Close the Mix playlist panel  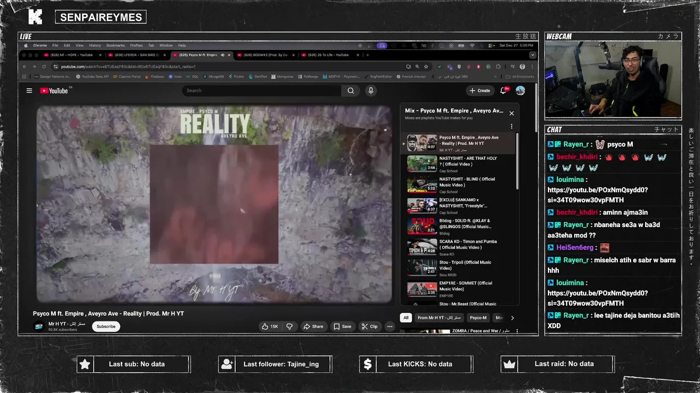tap(511, 114)
